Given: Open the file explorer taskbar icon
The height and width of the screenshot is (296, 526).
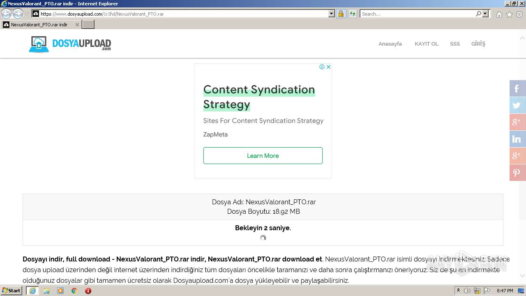Looking at the screenshot, I should [x=46, y=291].
